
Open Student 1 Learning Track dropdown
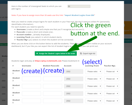[x=93, y=72]
